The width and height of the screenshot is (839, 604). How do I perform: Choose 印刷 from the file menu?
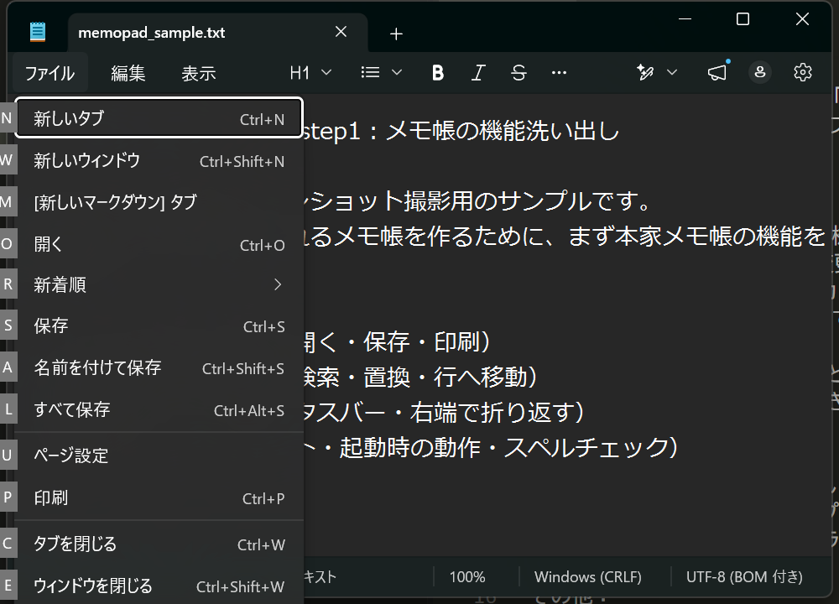159,498
